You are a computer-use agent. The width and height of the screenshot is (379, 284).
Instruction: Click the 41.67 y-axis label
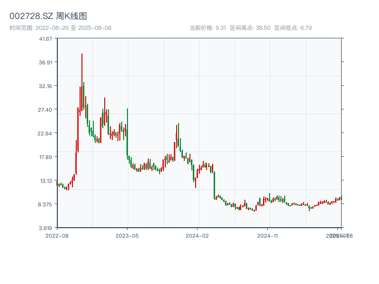point(46,40)
